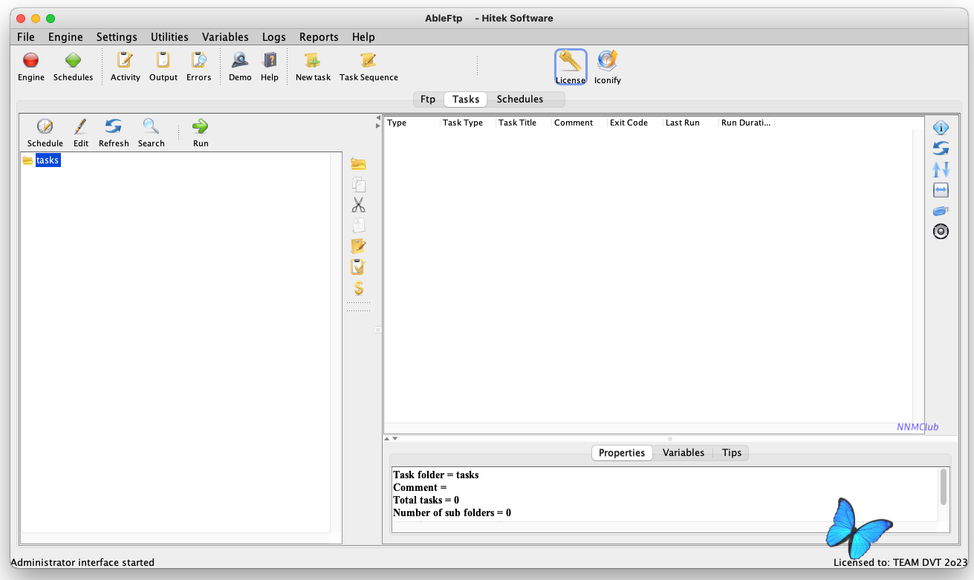Image resolution: width=974 pixels, height=580 pixels.
Task: Open the Errors log toolbar icon
Action: pyautogui.click(x=198, y=61)
